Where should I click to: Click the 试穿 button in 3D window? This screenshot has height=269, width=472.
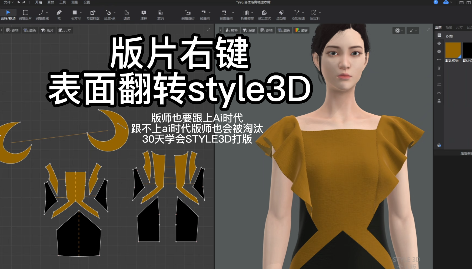coord(301,30)
